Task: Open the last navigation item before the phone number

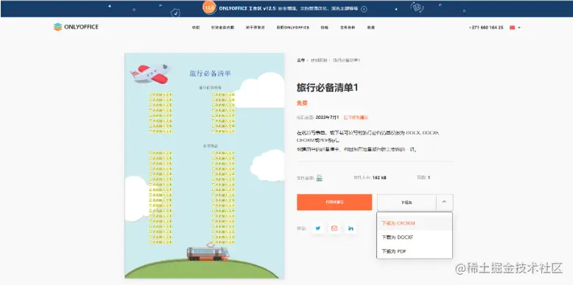Action: pyautogui.click(x=371, y=27)
